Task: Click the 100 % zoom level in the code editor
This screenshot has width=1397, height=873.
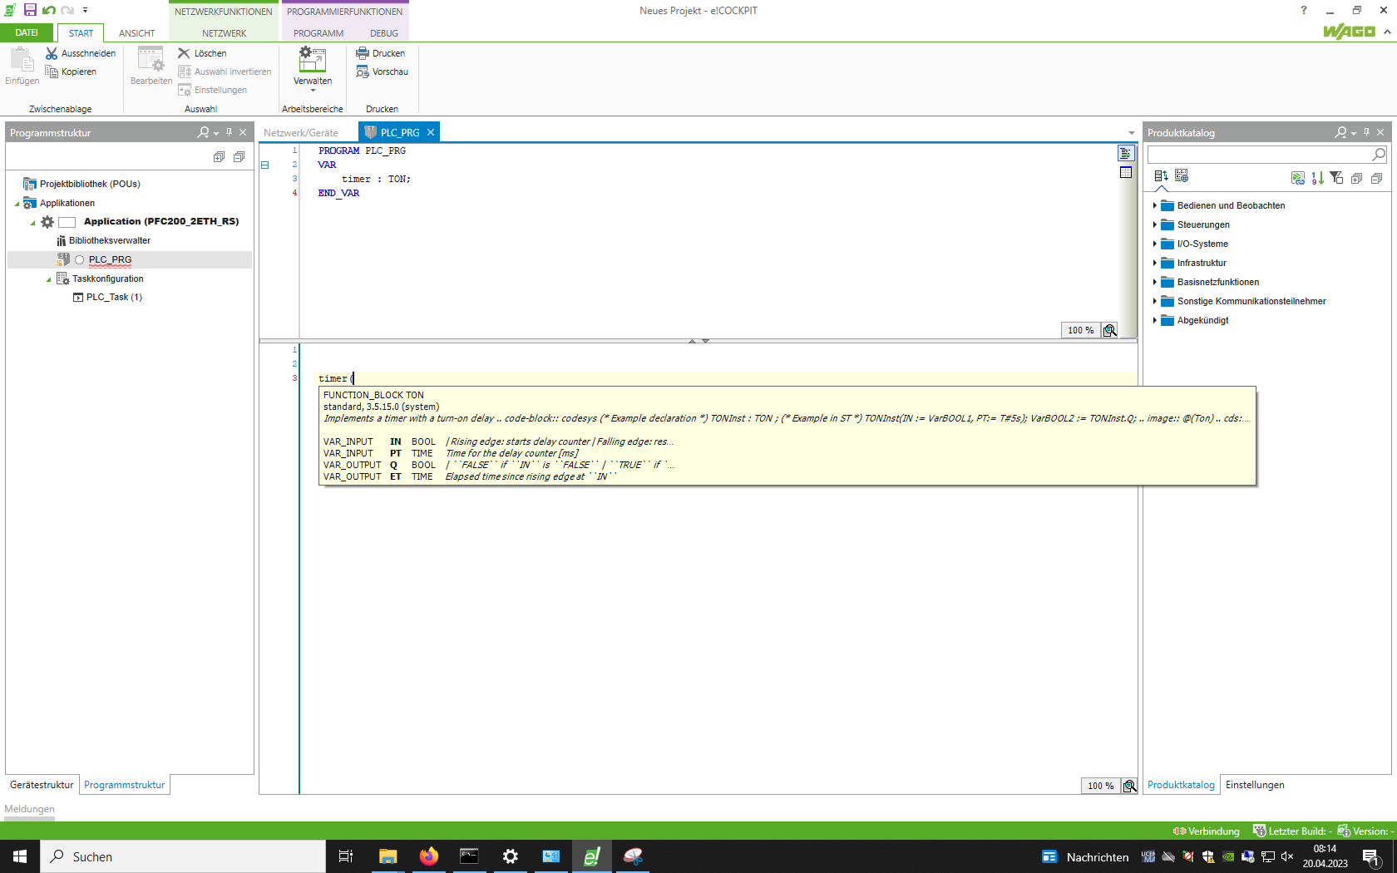Action: click(x=1100, y=786)
